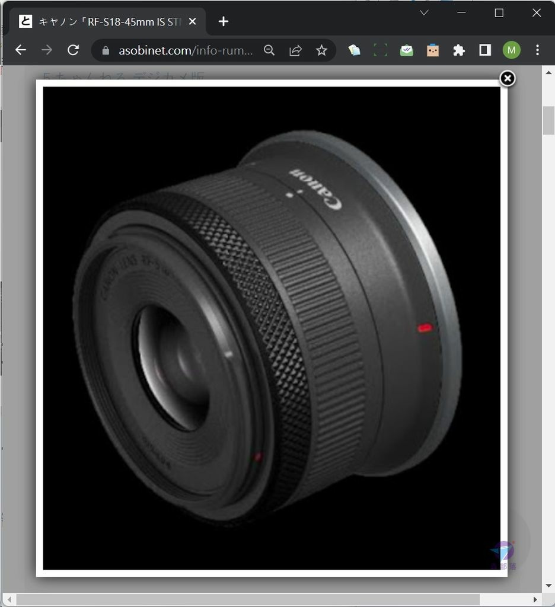Maximize the Chrome window
The width and height of the screenshot is (555, 607).
point(499,13)
